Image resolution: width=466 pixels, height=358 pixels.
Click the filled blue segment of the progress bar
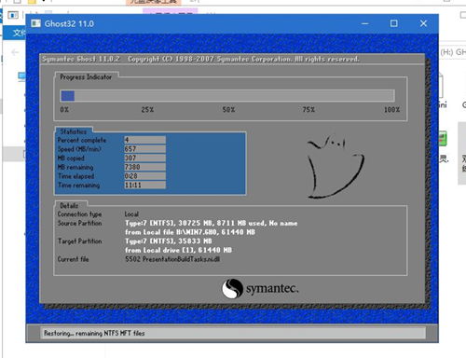(68, 96)
